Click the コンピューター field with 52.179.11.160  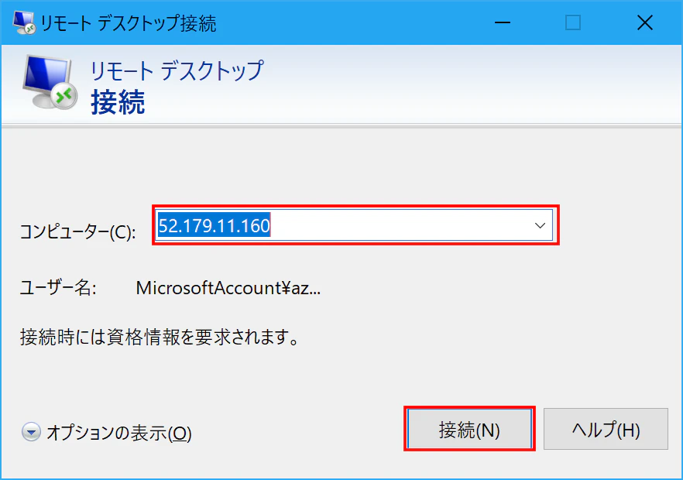pos(354,225)
